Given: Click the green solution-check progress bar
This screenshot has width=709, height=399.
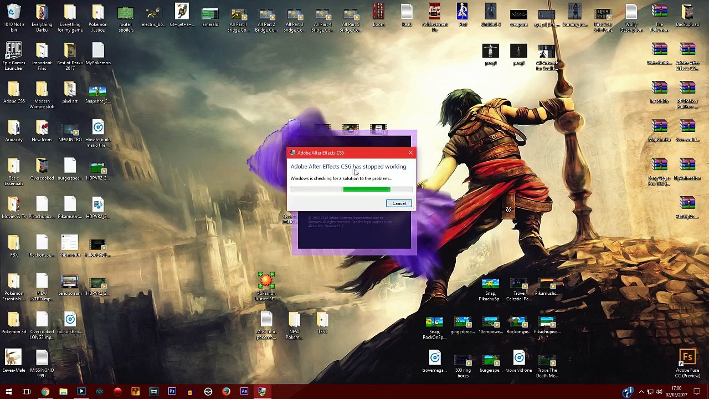Looking at the screenshot, I should [351, 190].
